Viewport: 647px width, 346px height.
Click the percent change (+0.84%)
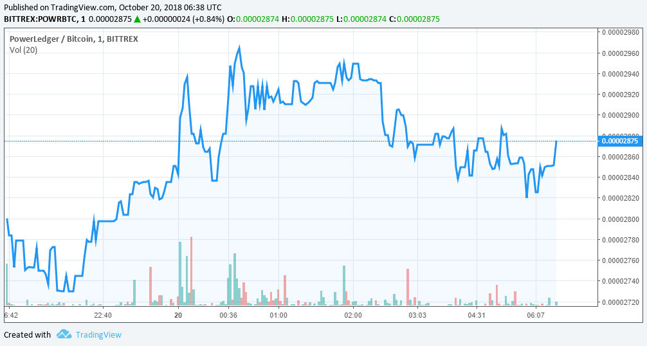[x=209, y=19]
